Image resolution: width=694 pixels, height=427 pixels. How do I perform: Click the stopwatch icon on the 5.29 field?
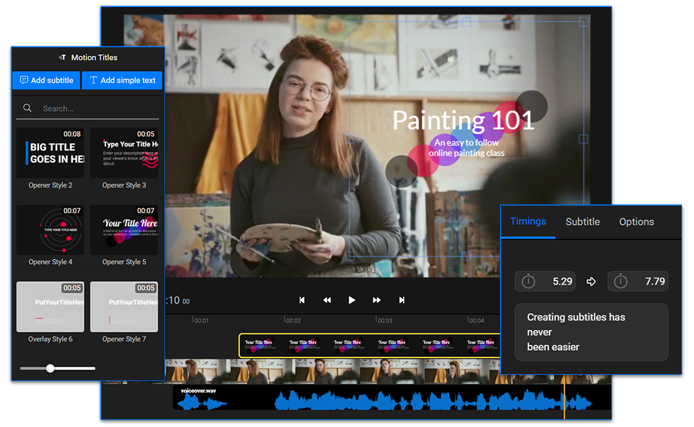[528, 281]
